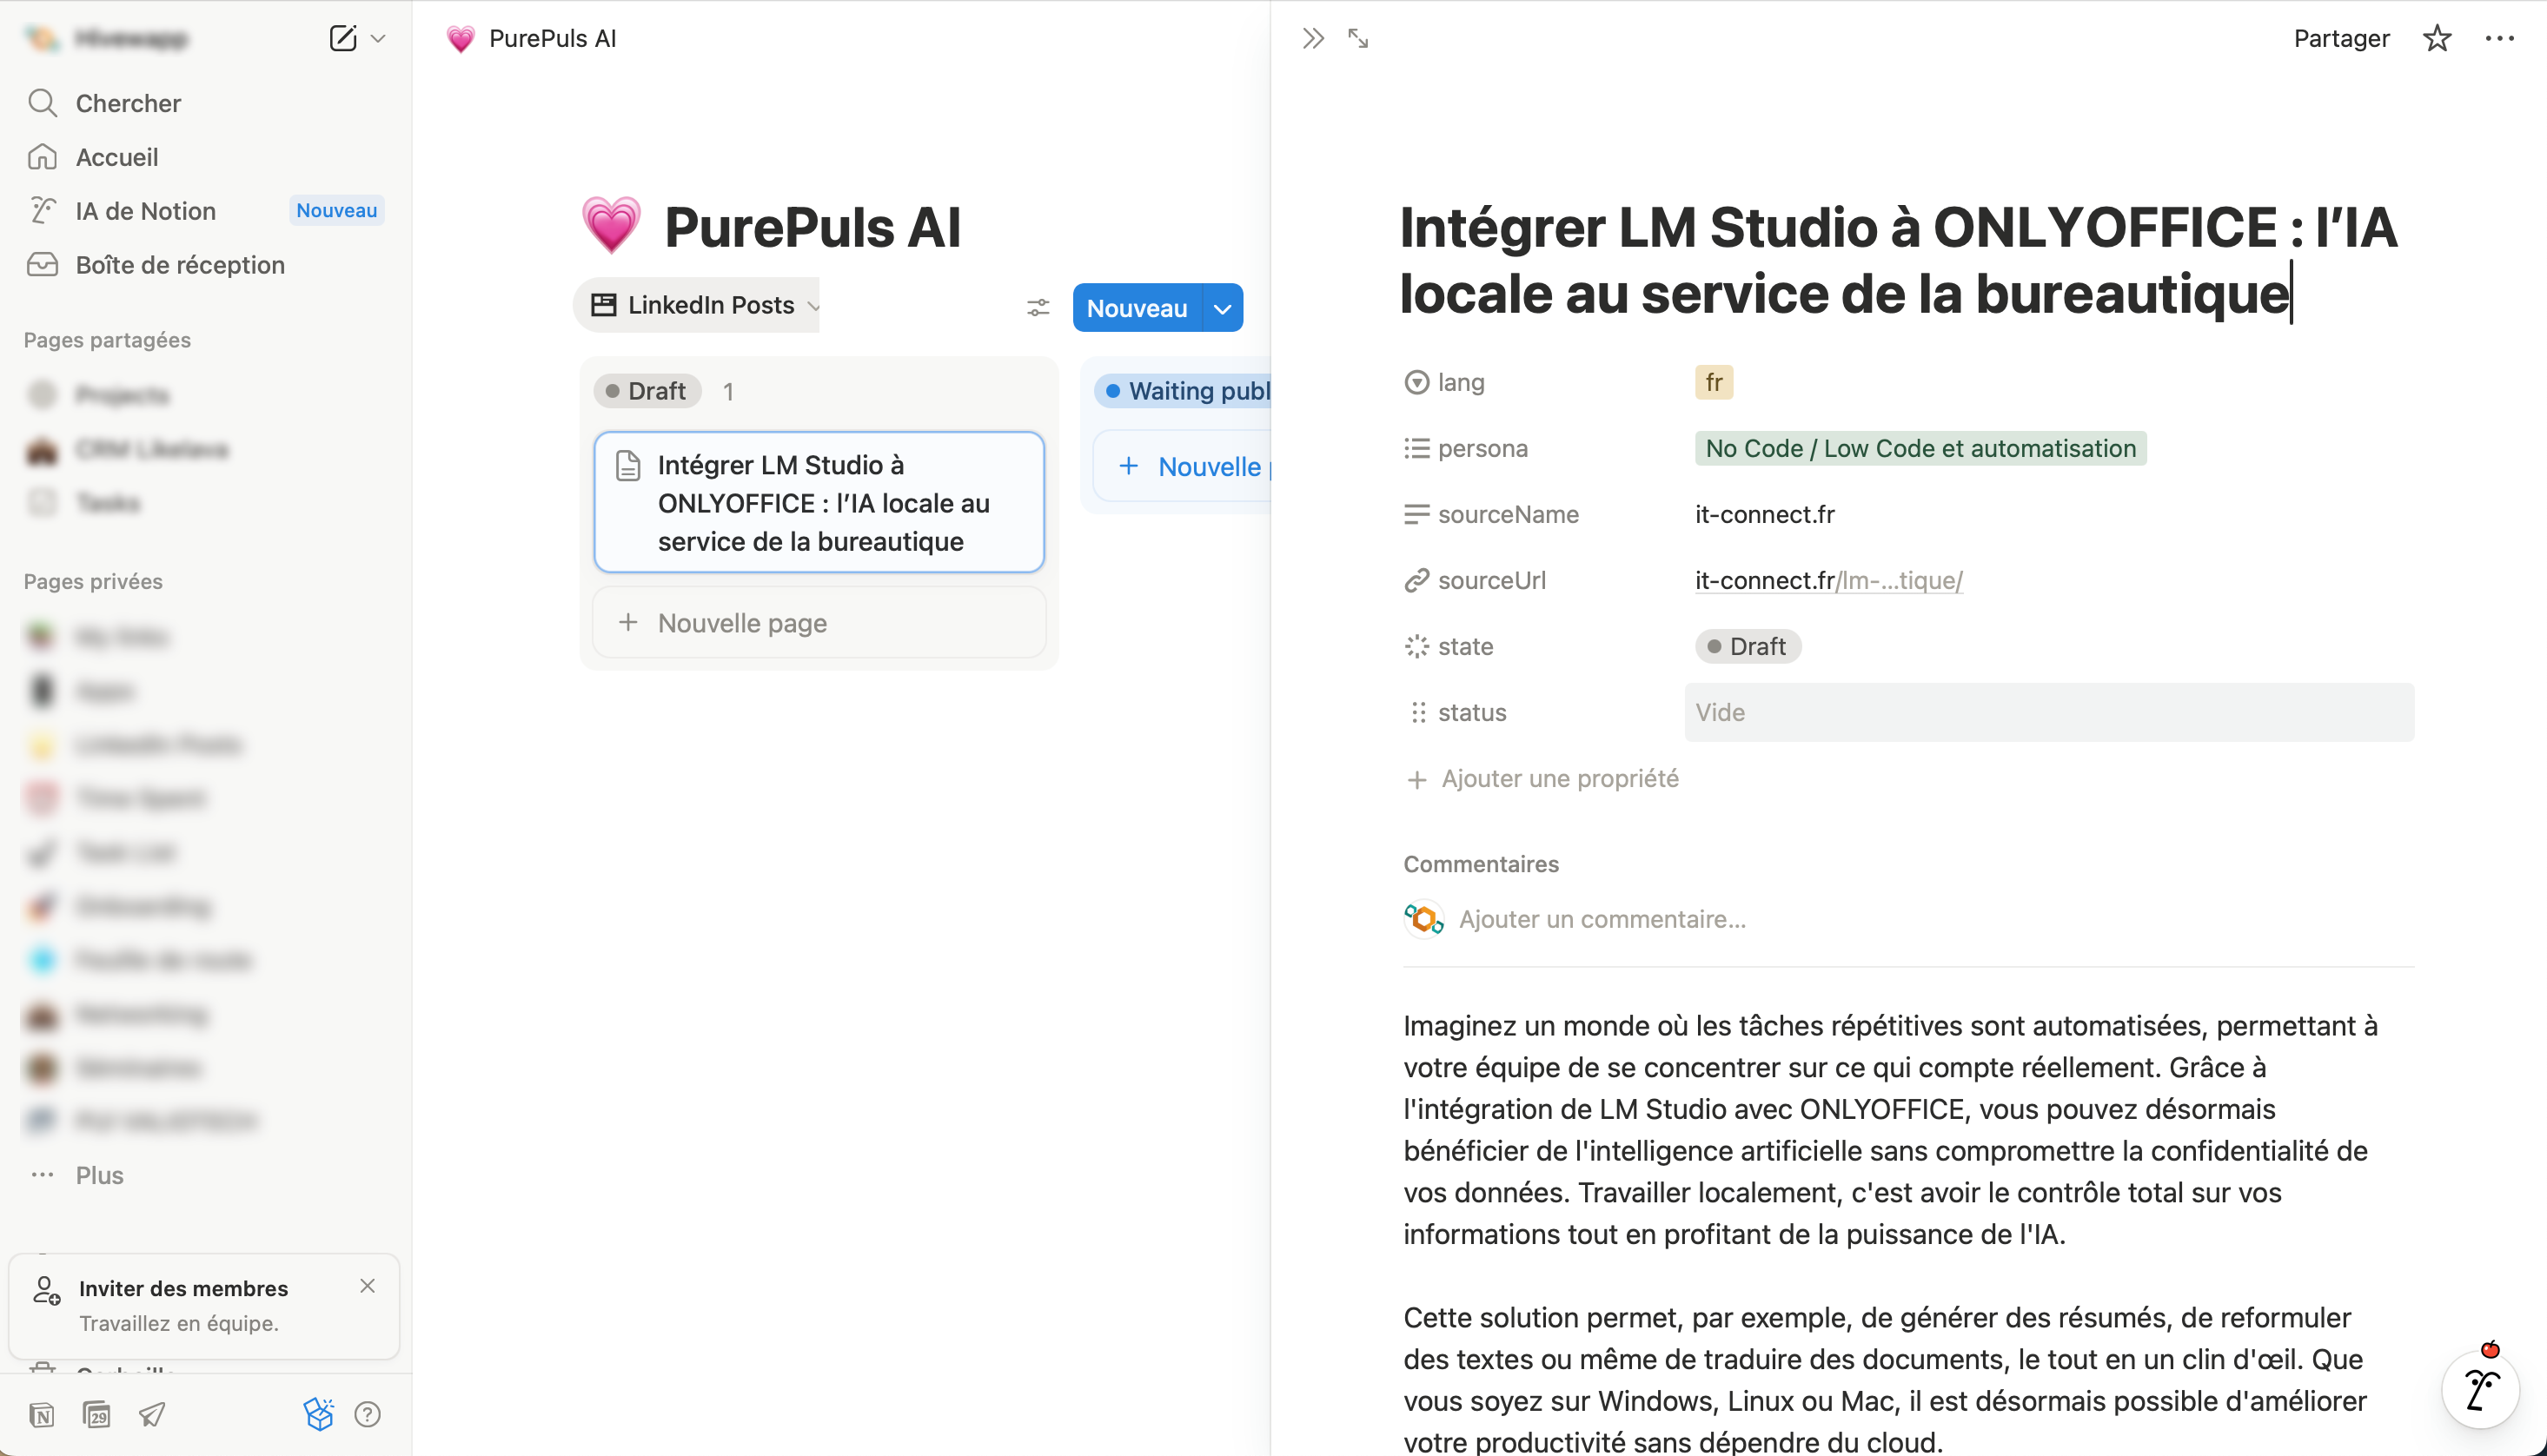Open page in full screen
This screenshot has height=1456, width=2547.
[1358, 38]
